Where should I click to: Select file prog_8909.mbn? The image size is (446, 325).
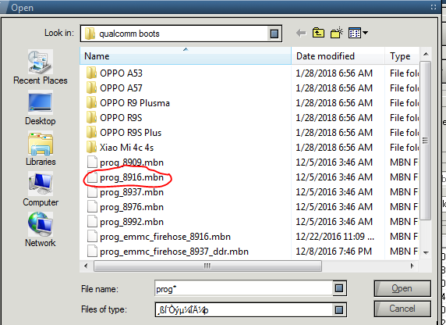(x=126, y=162)
